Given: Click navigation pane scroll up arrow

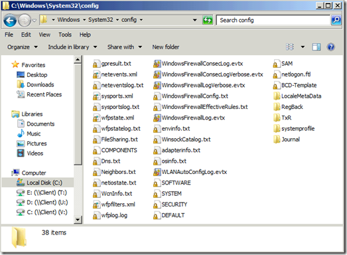Looking at the screenshot, I should pos(78,59).
